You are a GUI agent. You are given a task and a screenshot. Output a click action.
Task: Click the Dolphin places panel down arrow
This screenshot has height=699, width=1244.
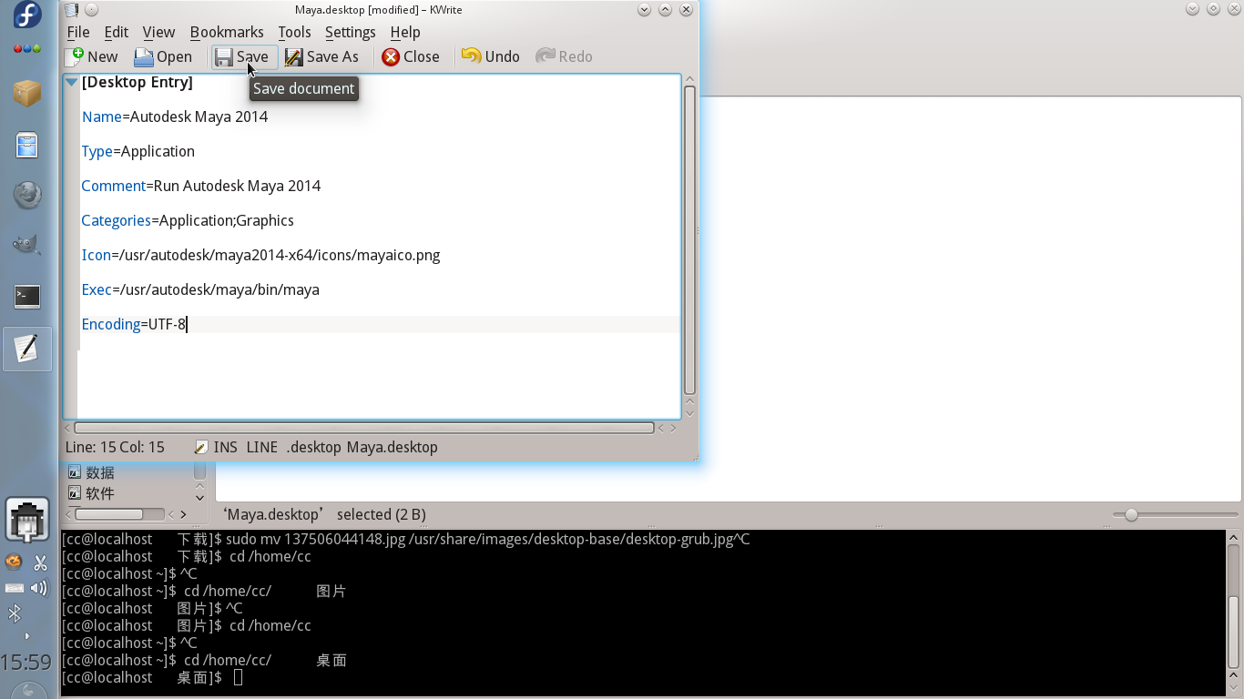pos(199,497)
